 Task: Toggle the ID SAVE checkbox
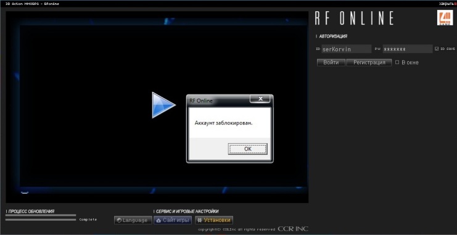click(x=436, y=49)
